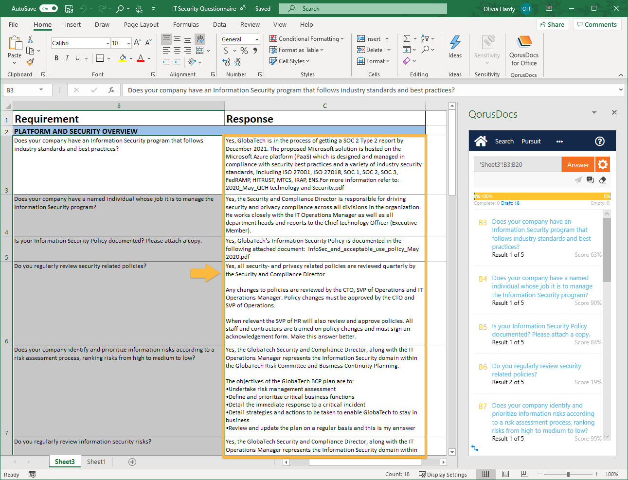Click the Format Painter brush
Screen dimensions: 628x480
30,62
